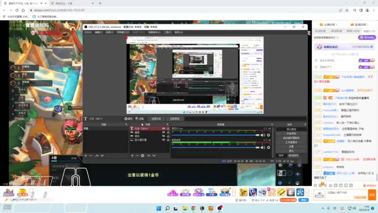378x213 pixels.
Task: Move the selected scene up with the up arrow
Action: tap(97, 156)
